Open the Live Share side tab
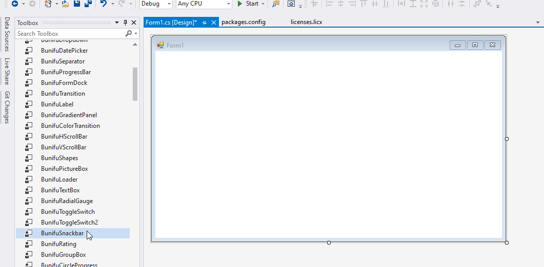The height and width of the screenshot is (267, 544). point(7,71)
